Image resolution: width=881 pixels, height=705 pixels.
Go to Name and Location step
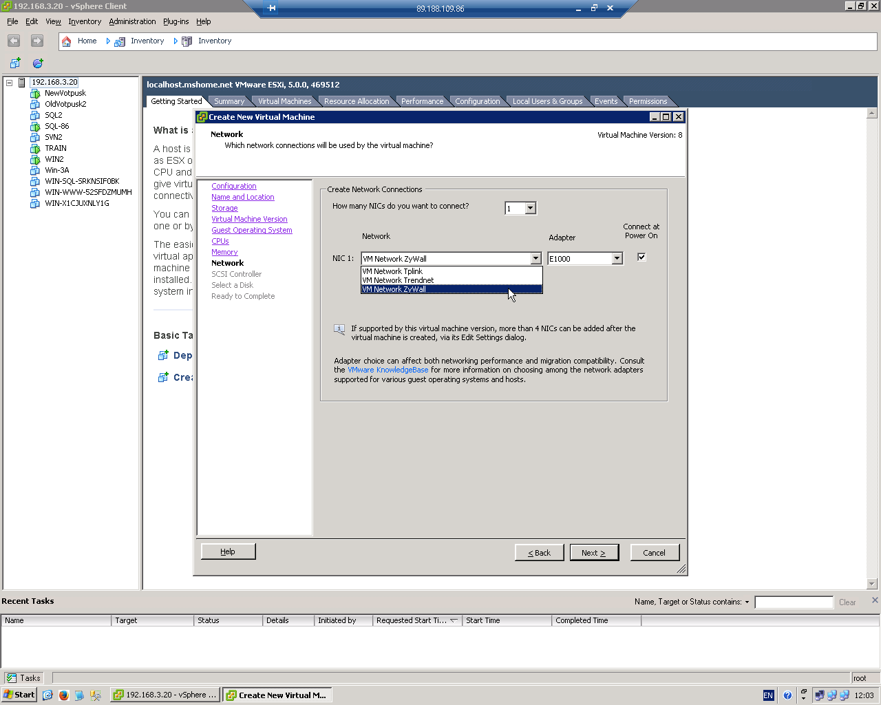pyautogui.click(x=243, y=198)
